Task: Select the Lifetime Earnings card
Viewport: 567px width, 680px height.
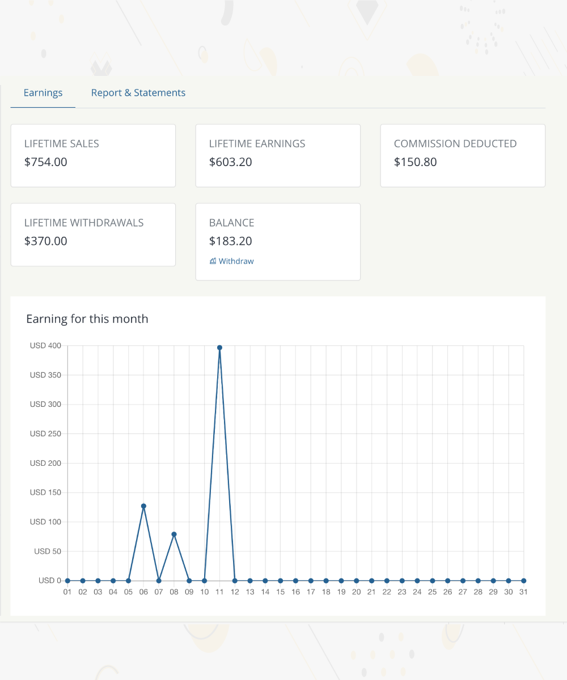Action: [x=278, y=155]
